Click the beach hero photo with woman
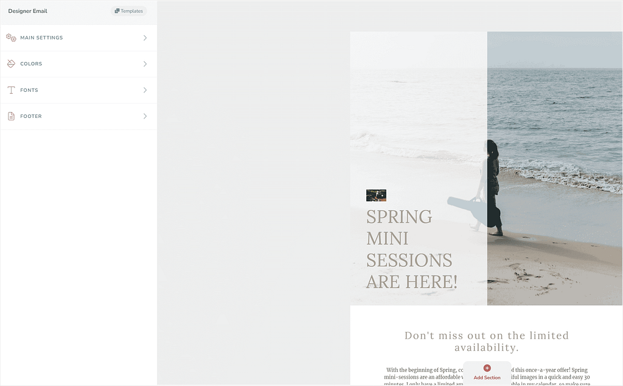 pyautogui.click(x=555, y=168)
